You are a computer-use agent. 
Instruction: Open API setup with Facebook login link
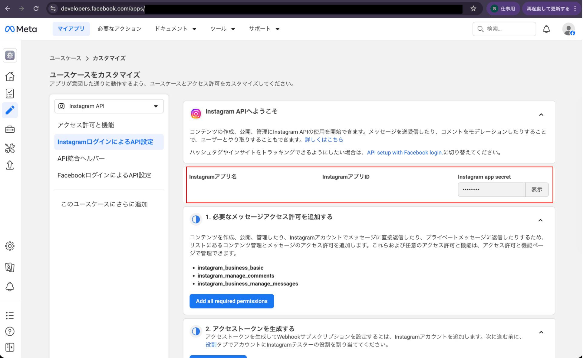404,153
